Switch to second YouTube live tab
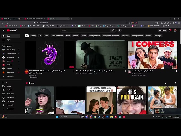181x136 pixels. coord(35,19)
